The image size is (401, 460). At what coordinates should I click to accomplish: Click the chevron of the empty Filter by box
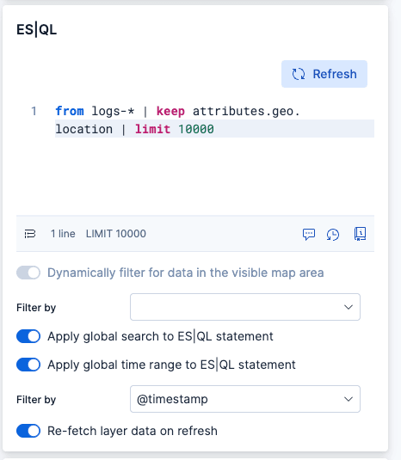[x=349, y=307]
